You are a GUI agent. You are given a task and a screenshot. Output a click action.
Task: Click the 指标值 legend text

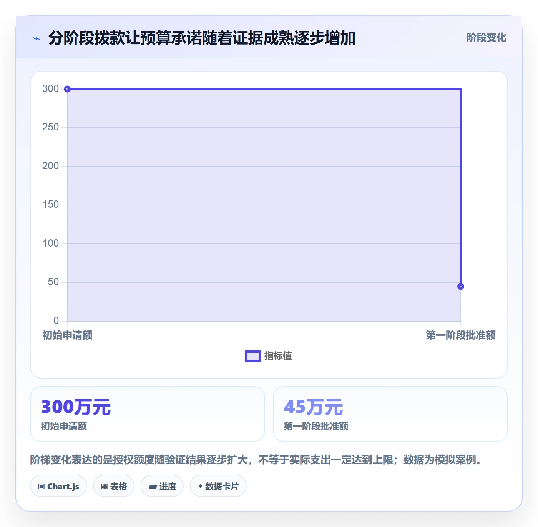(278, 356)
